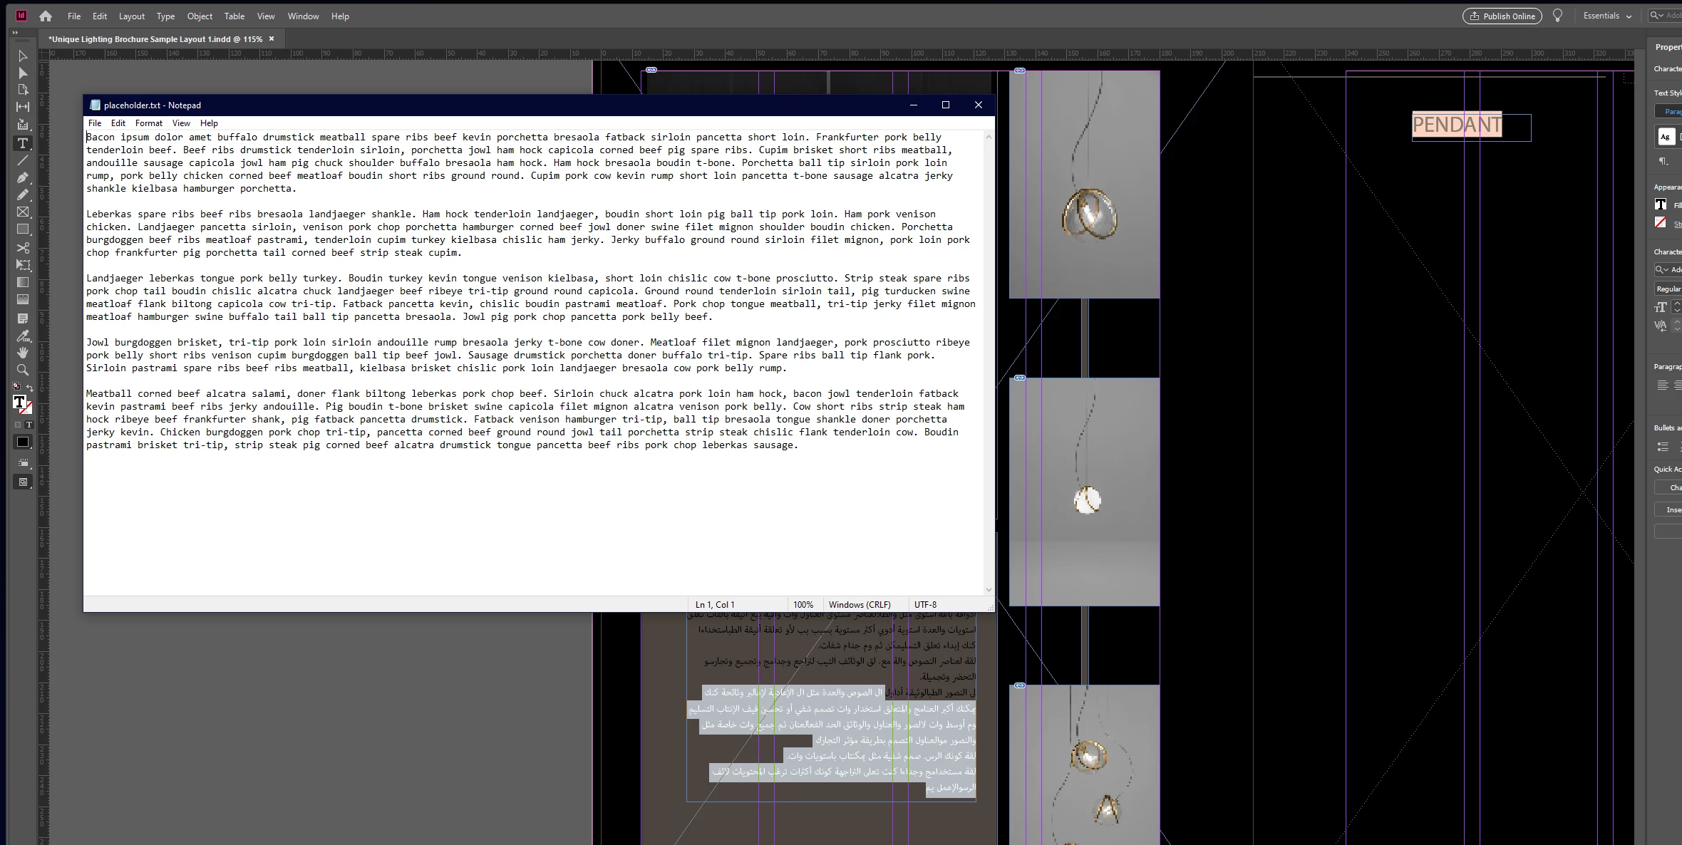The width and height of the screenshot is (1682, 845).
Task: Select the Type tool
Action: pyautogui.click(x=23, y=143)
